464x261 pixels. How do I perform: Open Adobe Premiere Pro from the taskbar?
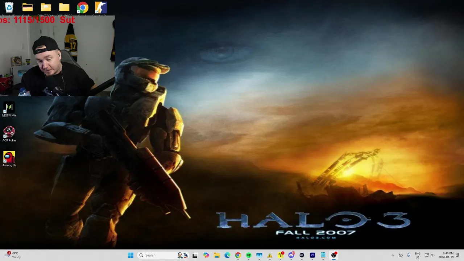pos(312,255)
